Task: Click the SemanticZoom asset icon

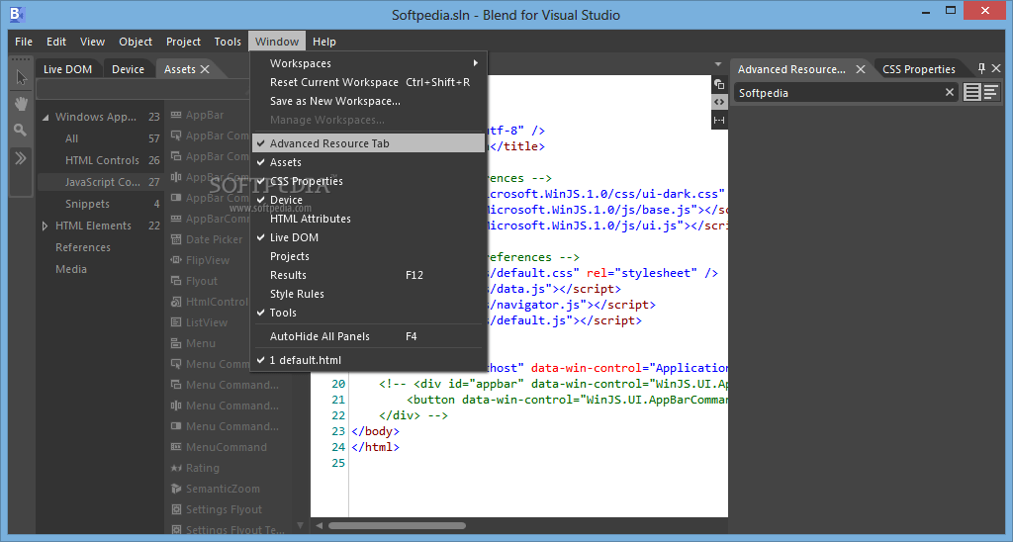Action: coord(176,489)
